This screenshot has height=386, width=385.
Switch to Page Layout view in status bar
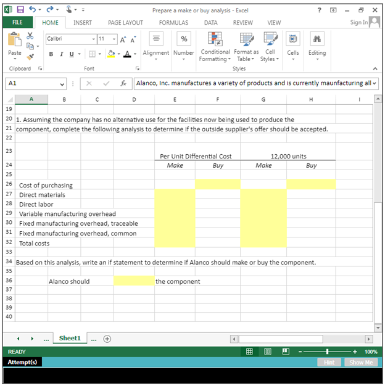point(267,351)
